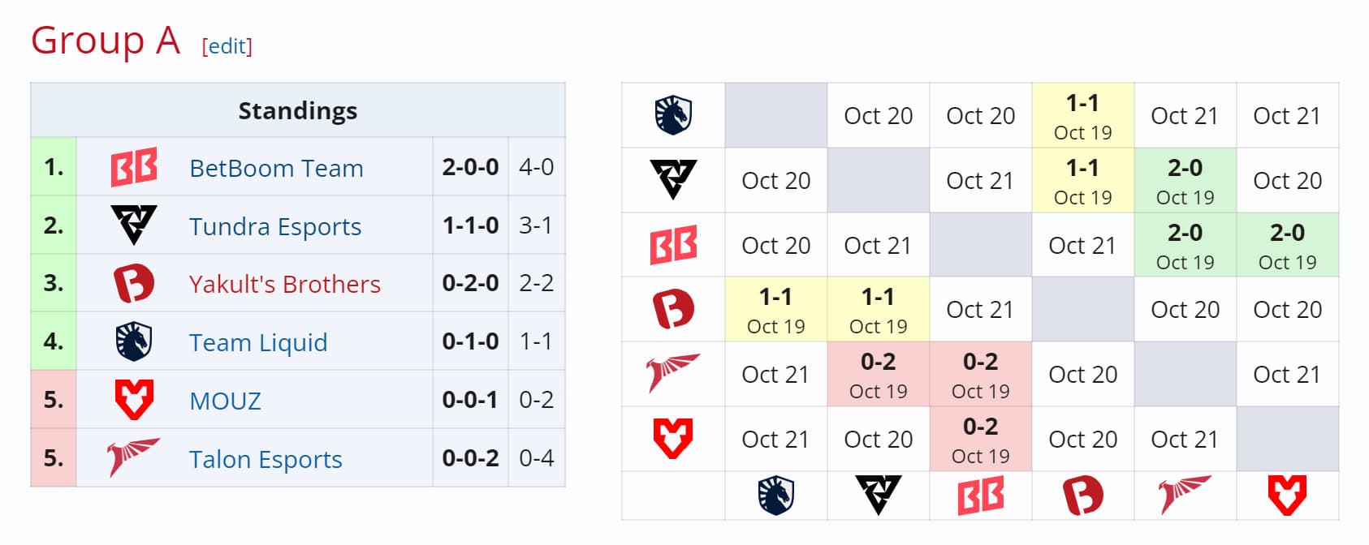Click Team Liquid logo in crosstable top row
1369x545 pixels.
pos(673,115)
